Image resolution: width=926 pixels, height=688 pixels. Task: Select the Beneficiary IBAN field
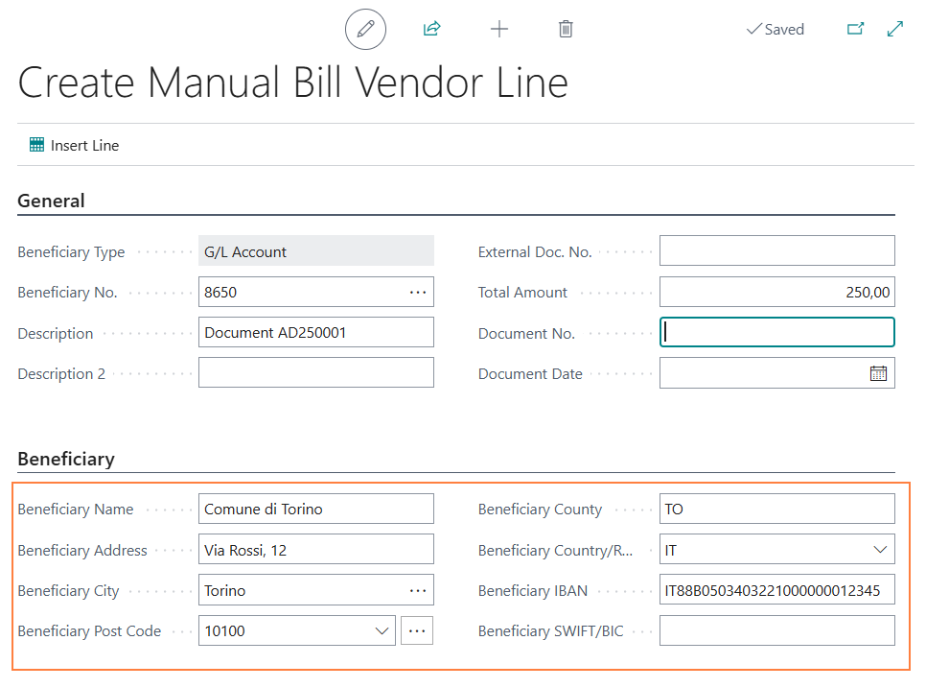pyautogui.click(x=776, y=590)
